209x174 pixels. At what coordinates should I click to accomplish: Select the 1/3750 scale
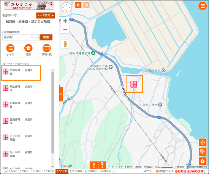tap(49, 171)
